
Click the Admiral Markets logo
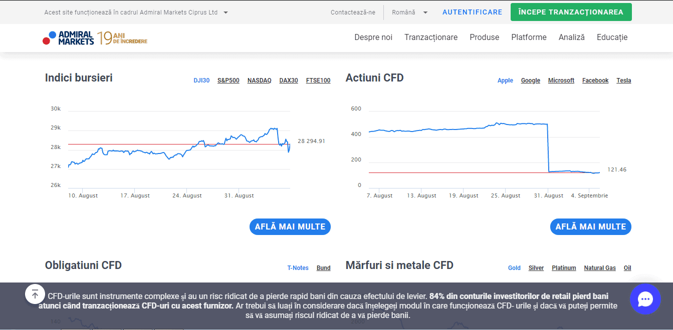click(69, 37)
